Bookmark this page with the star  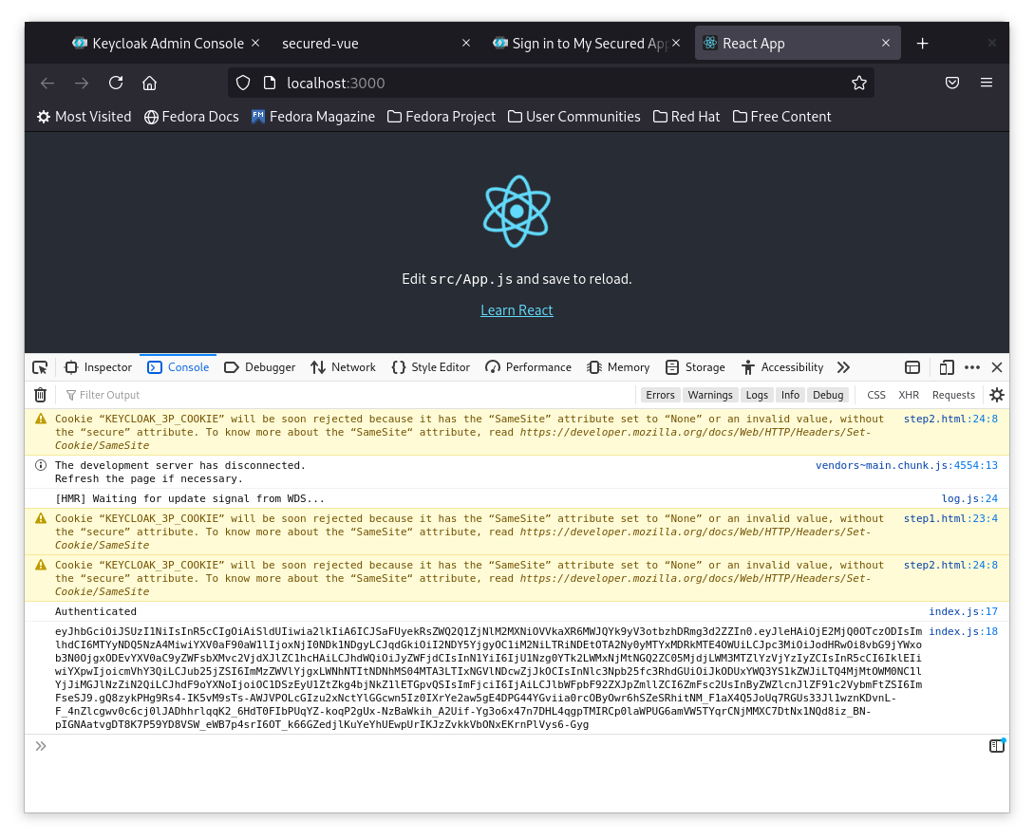coord(858,84)
